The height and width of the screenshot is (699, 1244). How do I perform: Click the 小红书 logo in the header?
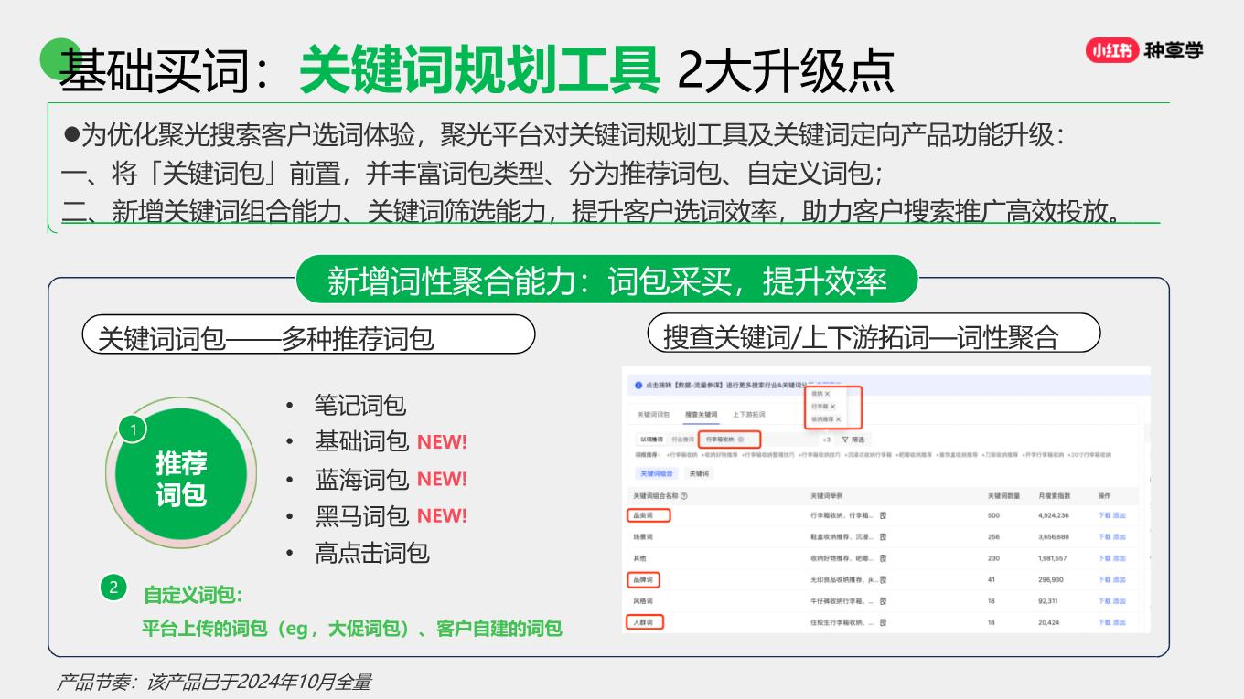[1111, 50]
